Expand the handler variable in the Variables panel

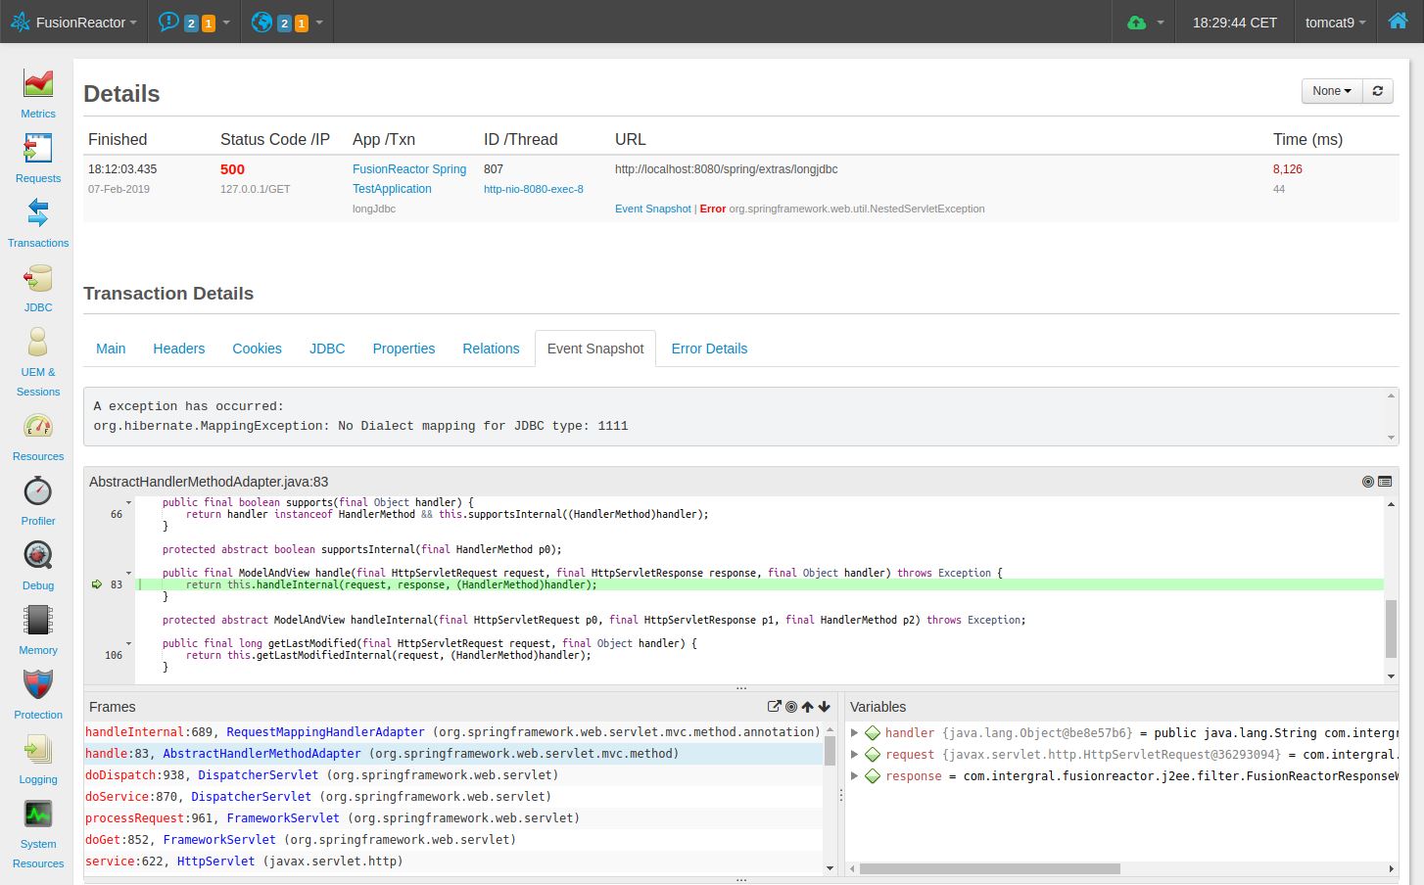click(854, 732)
